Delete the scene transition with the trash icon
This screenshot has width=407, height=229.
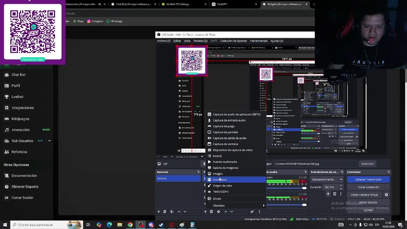[x=335, y=194]
